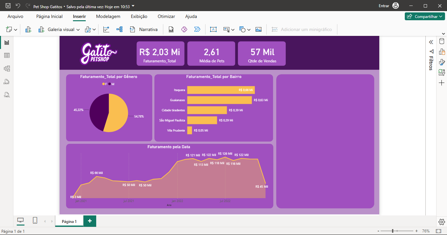Add a Decomposition tree visual
The height and width of the screenshot is (235, 447).
pos(119,29)
